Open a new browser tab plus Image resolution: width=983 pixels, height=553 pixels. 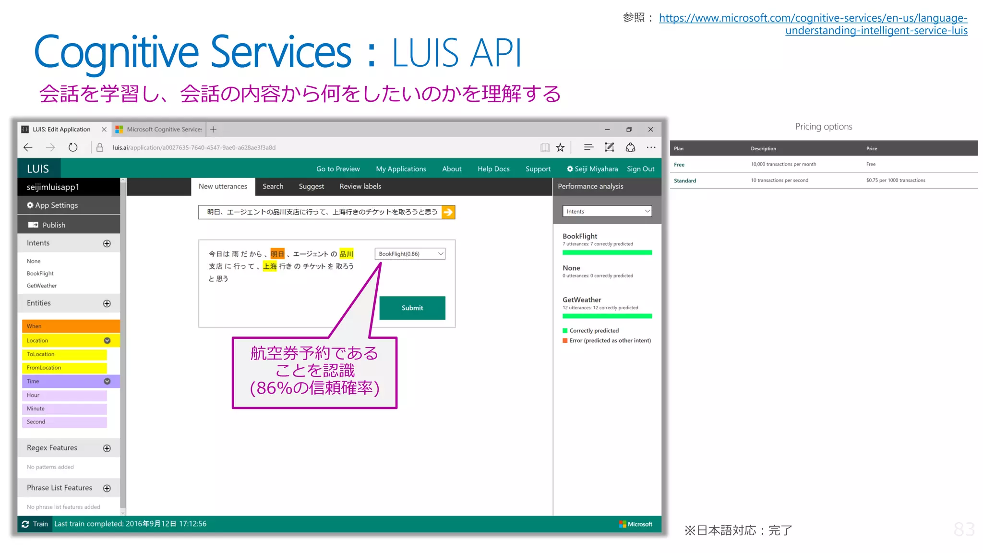pos(214,129)
